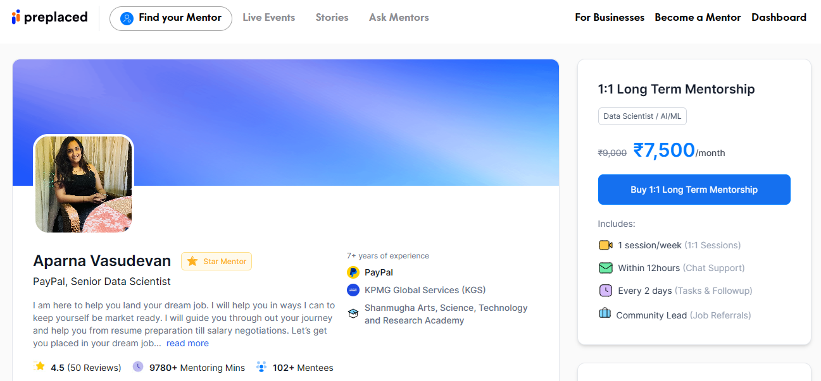821x381 pixels.
Task: Open For Businesses link
Action: pyautogui.click(x=610, y=18)
